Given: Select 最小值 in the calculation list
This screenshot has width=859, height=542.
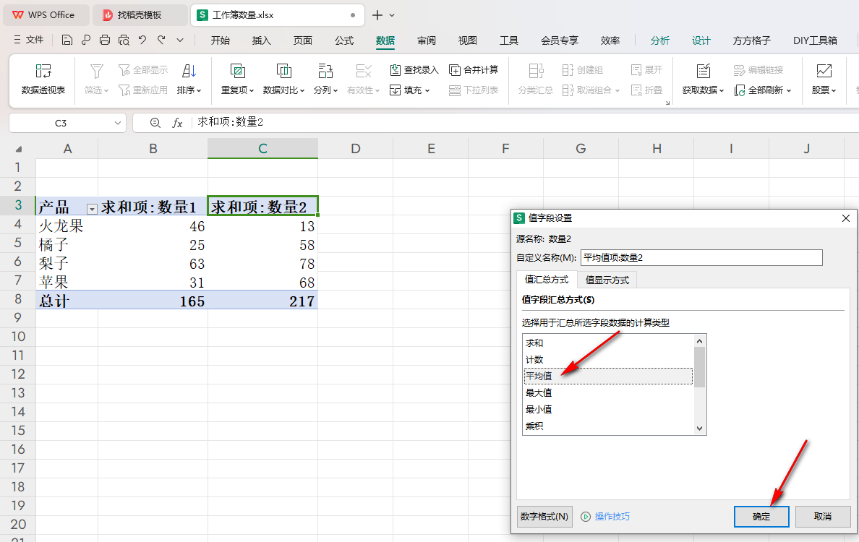Looking at the screenshot, I should click(x=607, y=409).
